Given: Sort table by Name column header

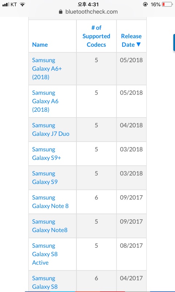Looking at the screenshot, I should pos(40,45).
